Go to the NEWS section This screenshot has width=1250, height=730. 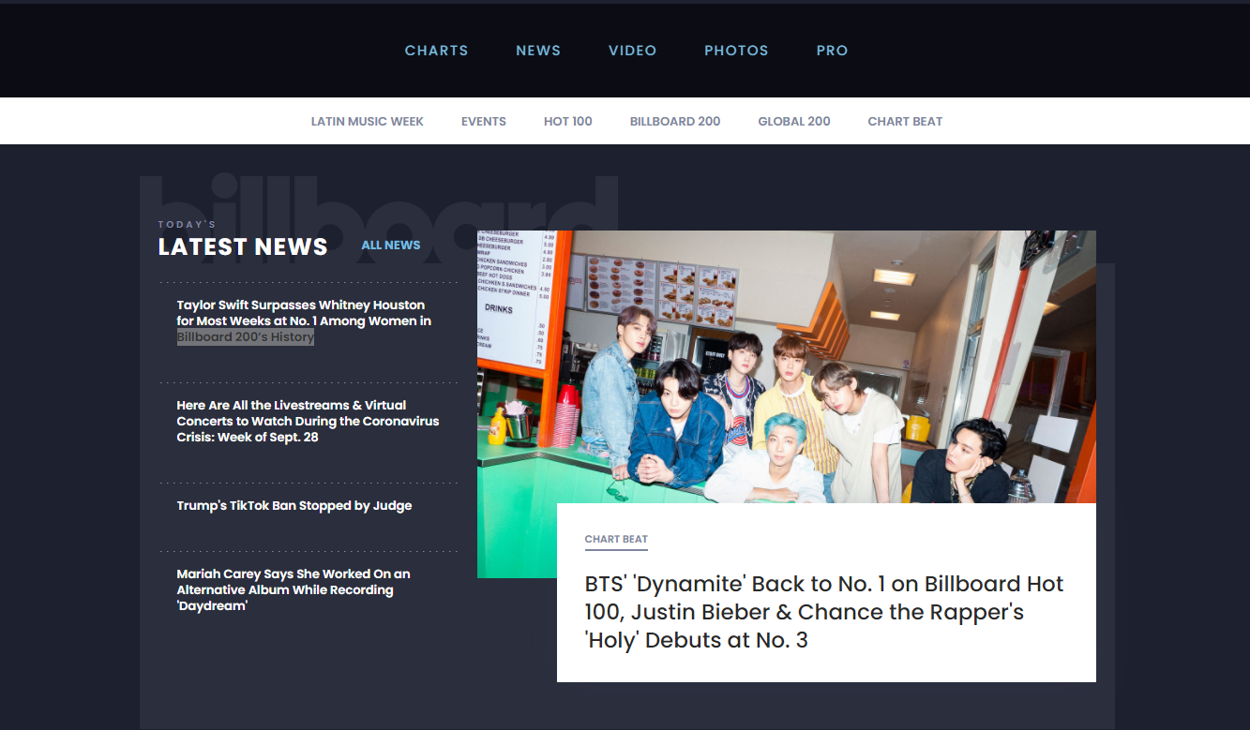(538, 51)
